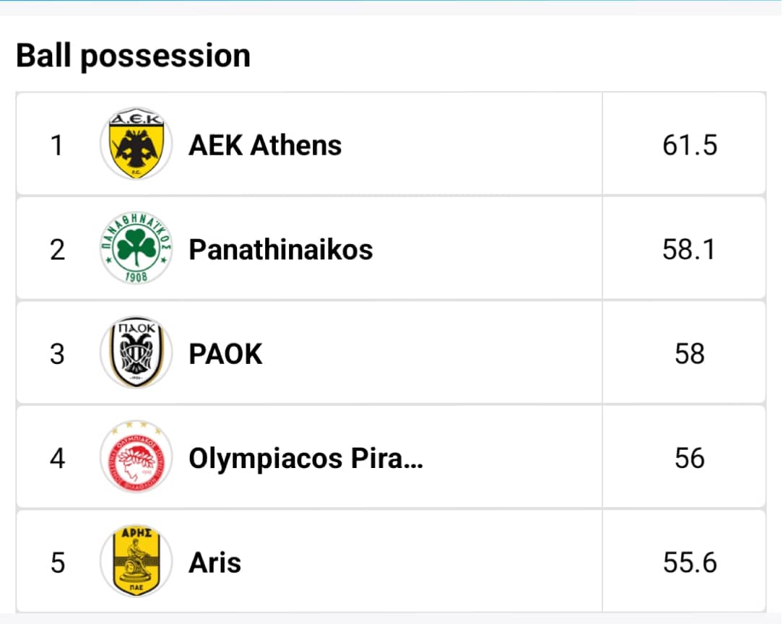Click PAOK possession value 58
The width and height of the screenshot is (783, 624).
[689, 354]
